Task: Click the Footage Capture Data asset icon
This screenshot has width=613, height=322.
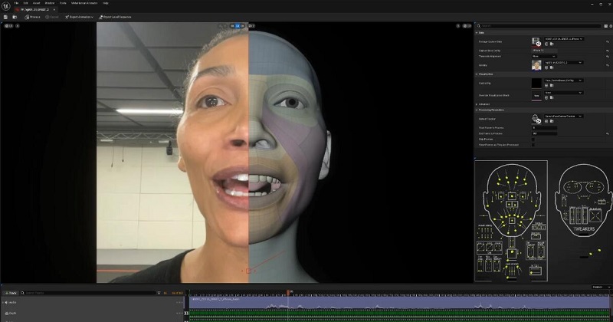Action: (536, 41)
